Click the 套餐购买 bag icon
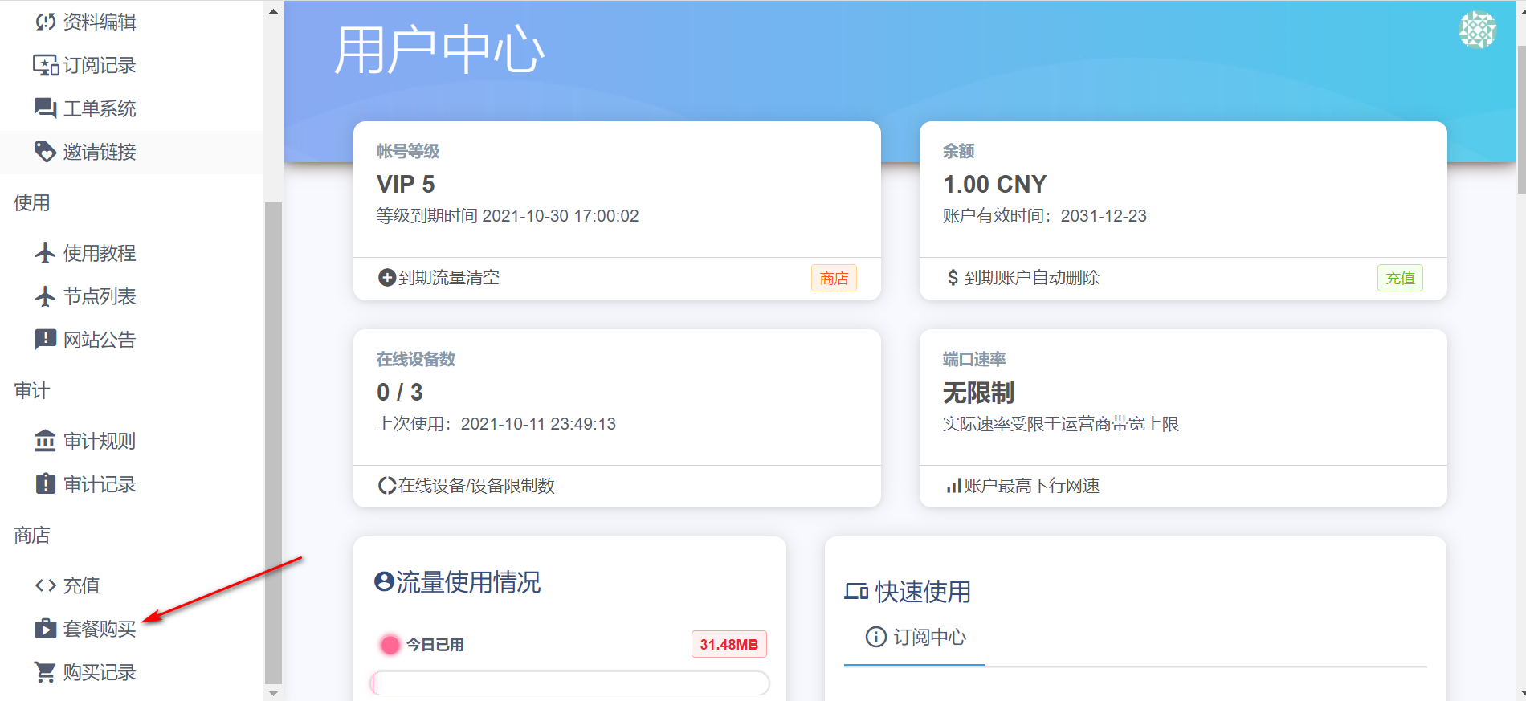 (x=46, y=629)
